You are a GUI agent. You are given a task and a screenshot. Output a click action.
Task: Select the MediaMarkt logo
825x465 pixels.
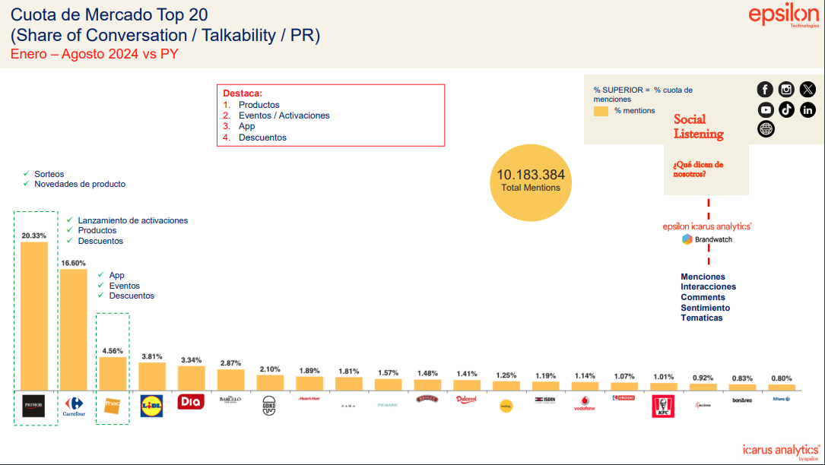(x=309, y=399)
